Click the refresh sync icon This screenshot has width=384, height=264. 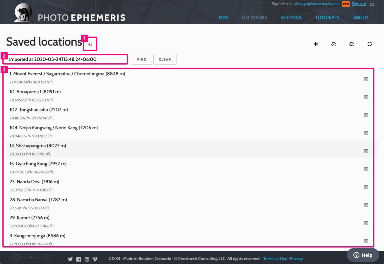[370, 44]
